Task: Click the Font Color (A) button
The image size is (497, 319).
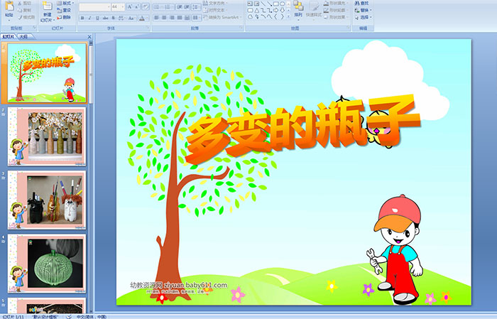Action: (142, 18)
